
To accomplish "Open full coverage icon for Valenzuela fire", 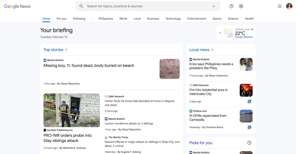I will click(x=249, y=101).
